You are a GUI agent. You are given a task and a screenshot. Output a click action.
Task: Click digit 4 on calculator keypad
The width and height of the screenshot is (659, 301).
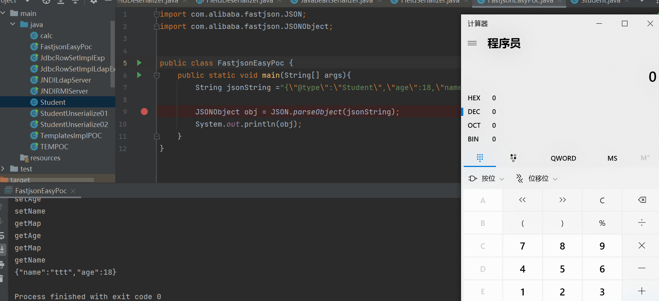(x=523, y=269)
